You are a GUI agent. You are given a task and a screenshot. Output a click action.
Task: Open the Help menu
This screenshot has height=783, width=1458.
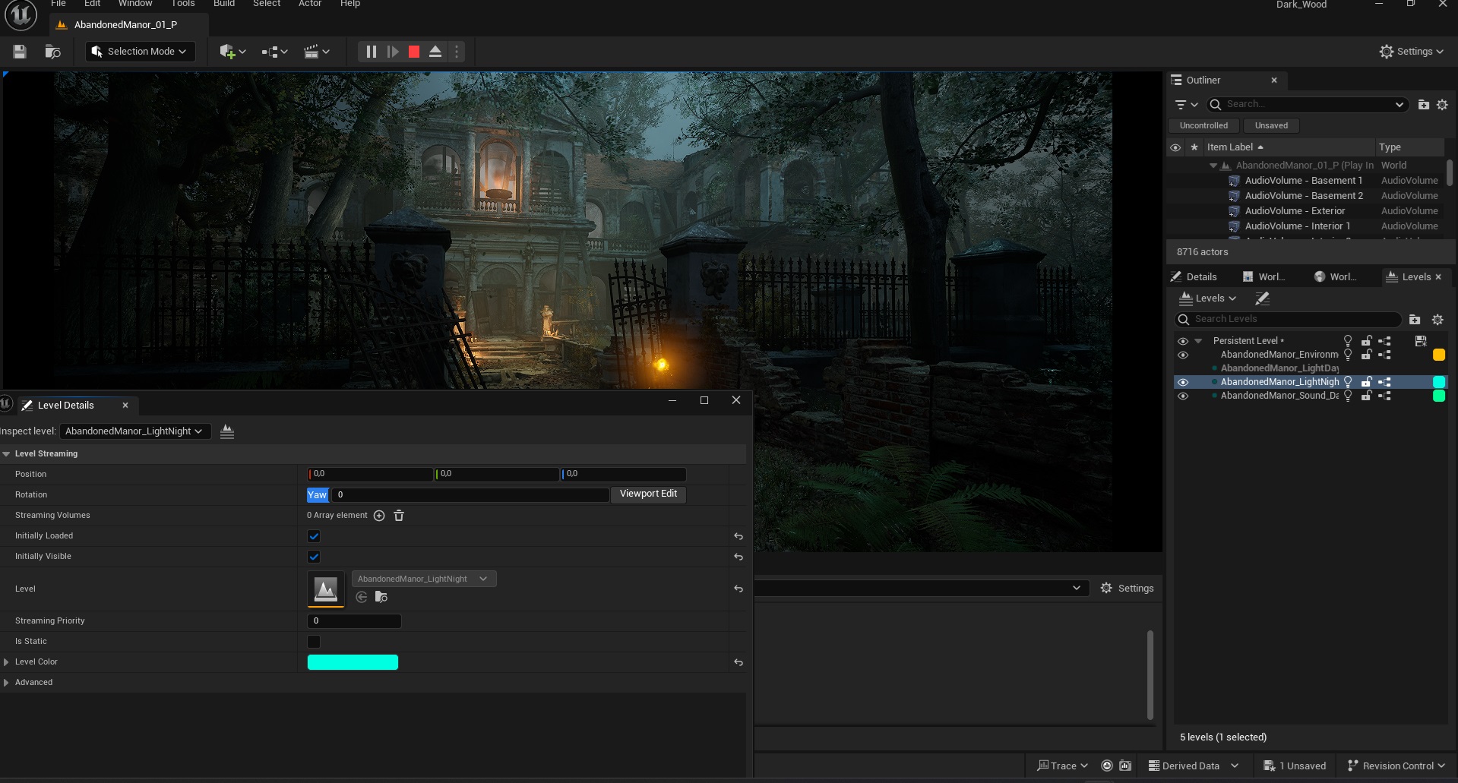click(x=350, y=4)
